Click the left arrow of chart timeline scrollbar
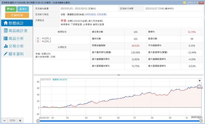The height and width of the screenshot is (124, 205). (x=37, y=121)
